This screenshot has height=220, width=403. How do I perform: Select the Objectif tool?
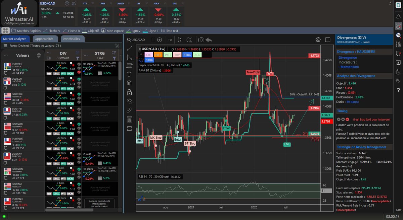(91, 31)
